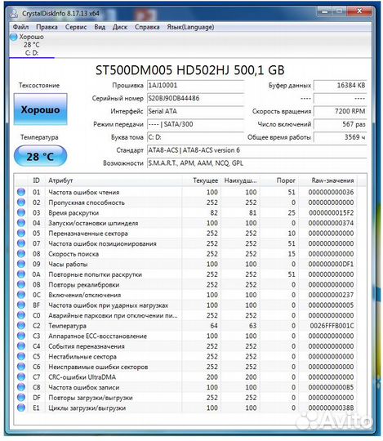Open the Справка menu
This screenshot has height=441, width=383.
[x=147, y=27]
